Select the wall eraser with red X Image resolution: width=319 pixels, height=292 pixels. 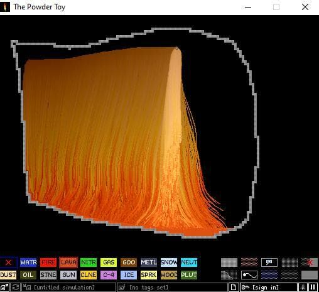click(310, 262)
